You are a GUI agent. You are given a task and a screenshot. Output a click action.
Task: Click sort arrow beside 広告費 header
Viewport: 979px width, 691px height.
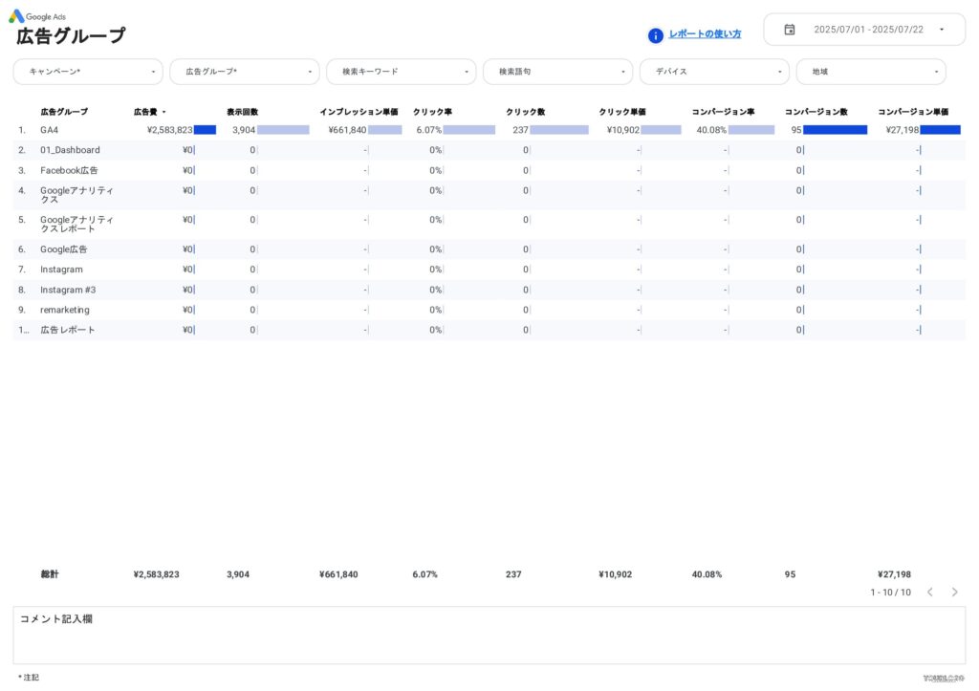(x=163, y=113)
